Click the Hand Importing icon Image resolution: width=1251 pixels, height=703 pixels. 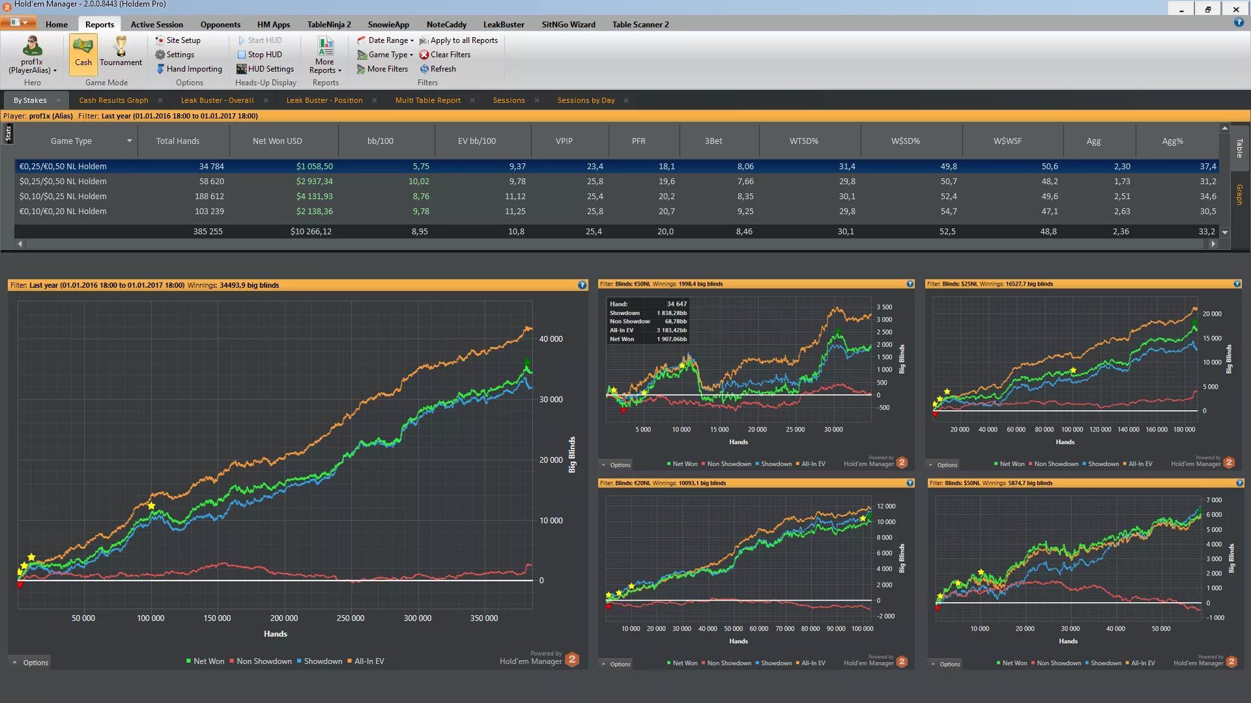click(x=160, y=69)
